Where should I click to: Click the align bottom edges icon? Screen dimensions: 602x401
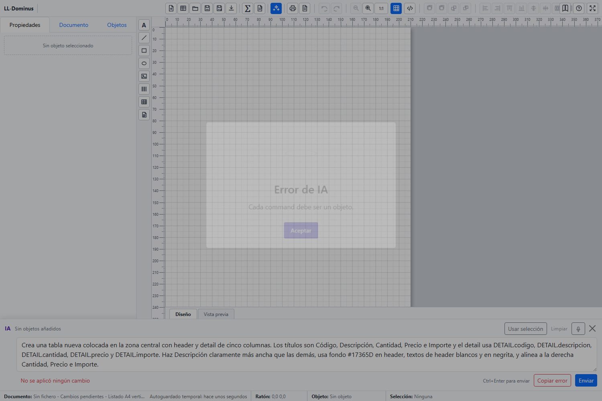pos(521,8)
